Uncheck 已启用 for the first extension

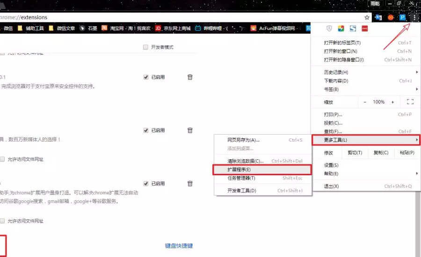click(x=146, y=77)
